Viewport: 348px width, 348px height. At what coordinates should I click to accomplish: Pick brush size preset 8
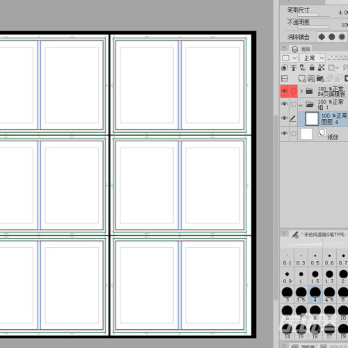[x=315, y=313]
